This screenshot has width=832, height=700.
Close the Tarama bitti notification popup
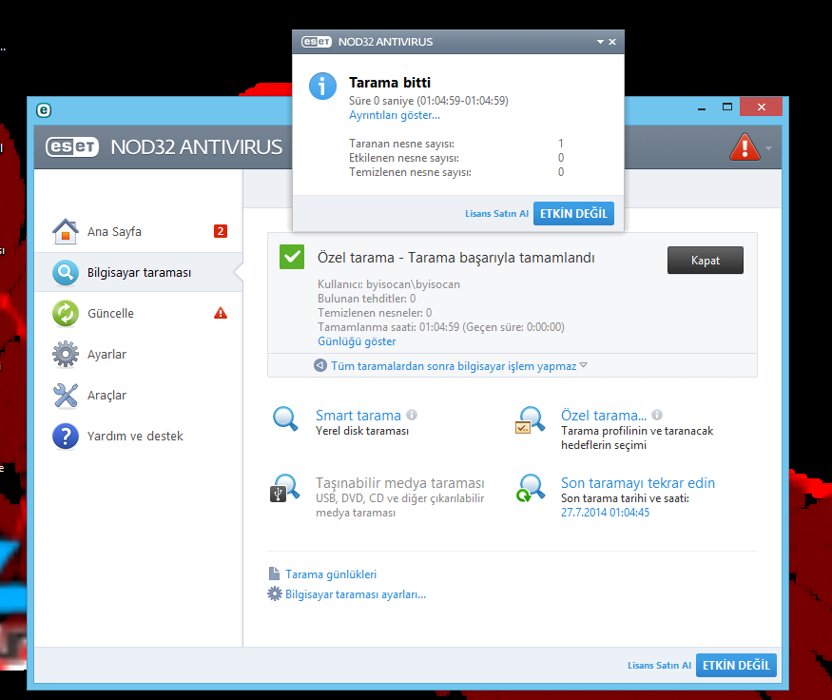612,42
